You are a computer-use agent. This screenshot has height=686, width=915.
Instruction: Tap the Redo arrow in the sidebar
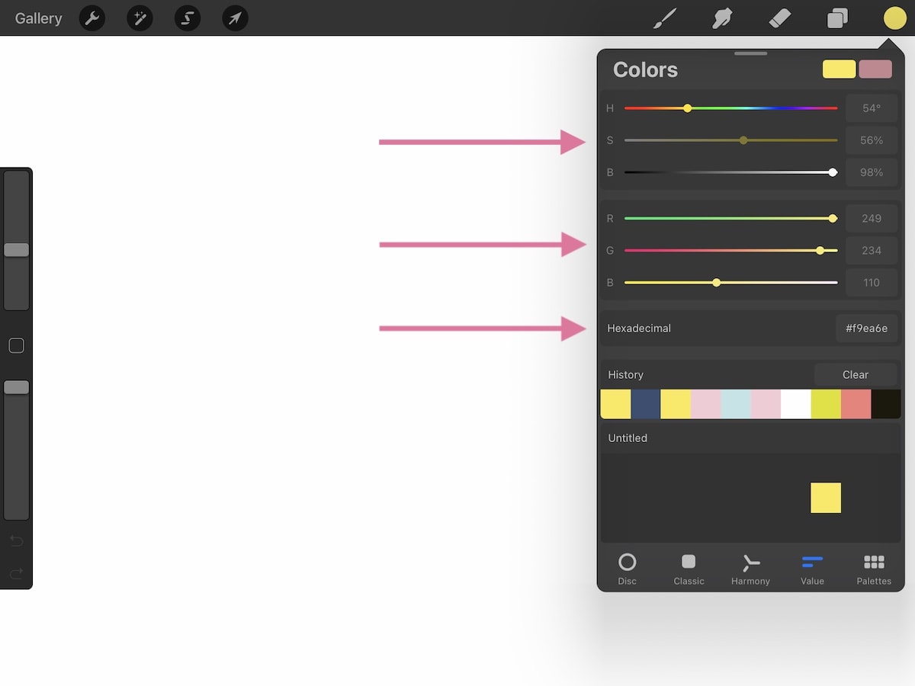pyautogui.click(x=16, y=573)
